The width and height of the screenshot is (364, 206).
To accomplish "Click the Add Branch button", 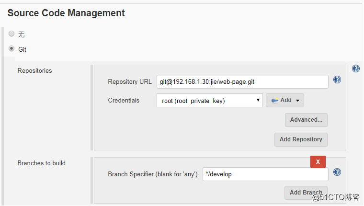I will [x=306, y=193].
